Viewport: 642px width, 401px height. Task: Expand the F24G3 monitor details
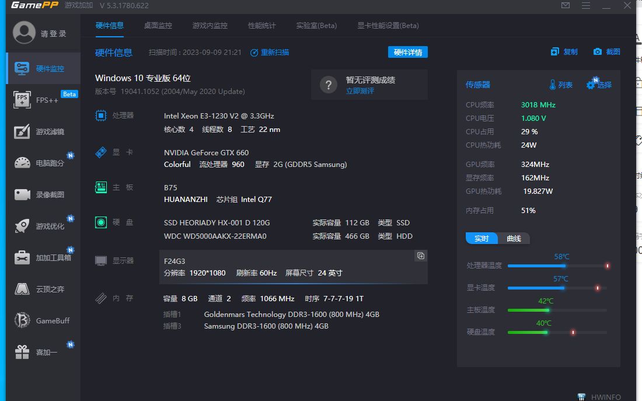(420, 256)
